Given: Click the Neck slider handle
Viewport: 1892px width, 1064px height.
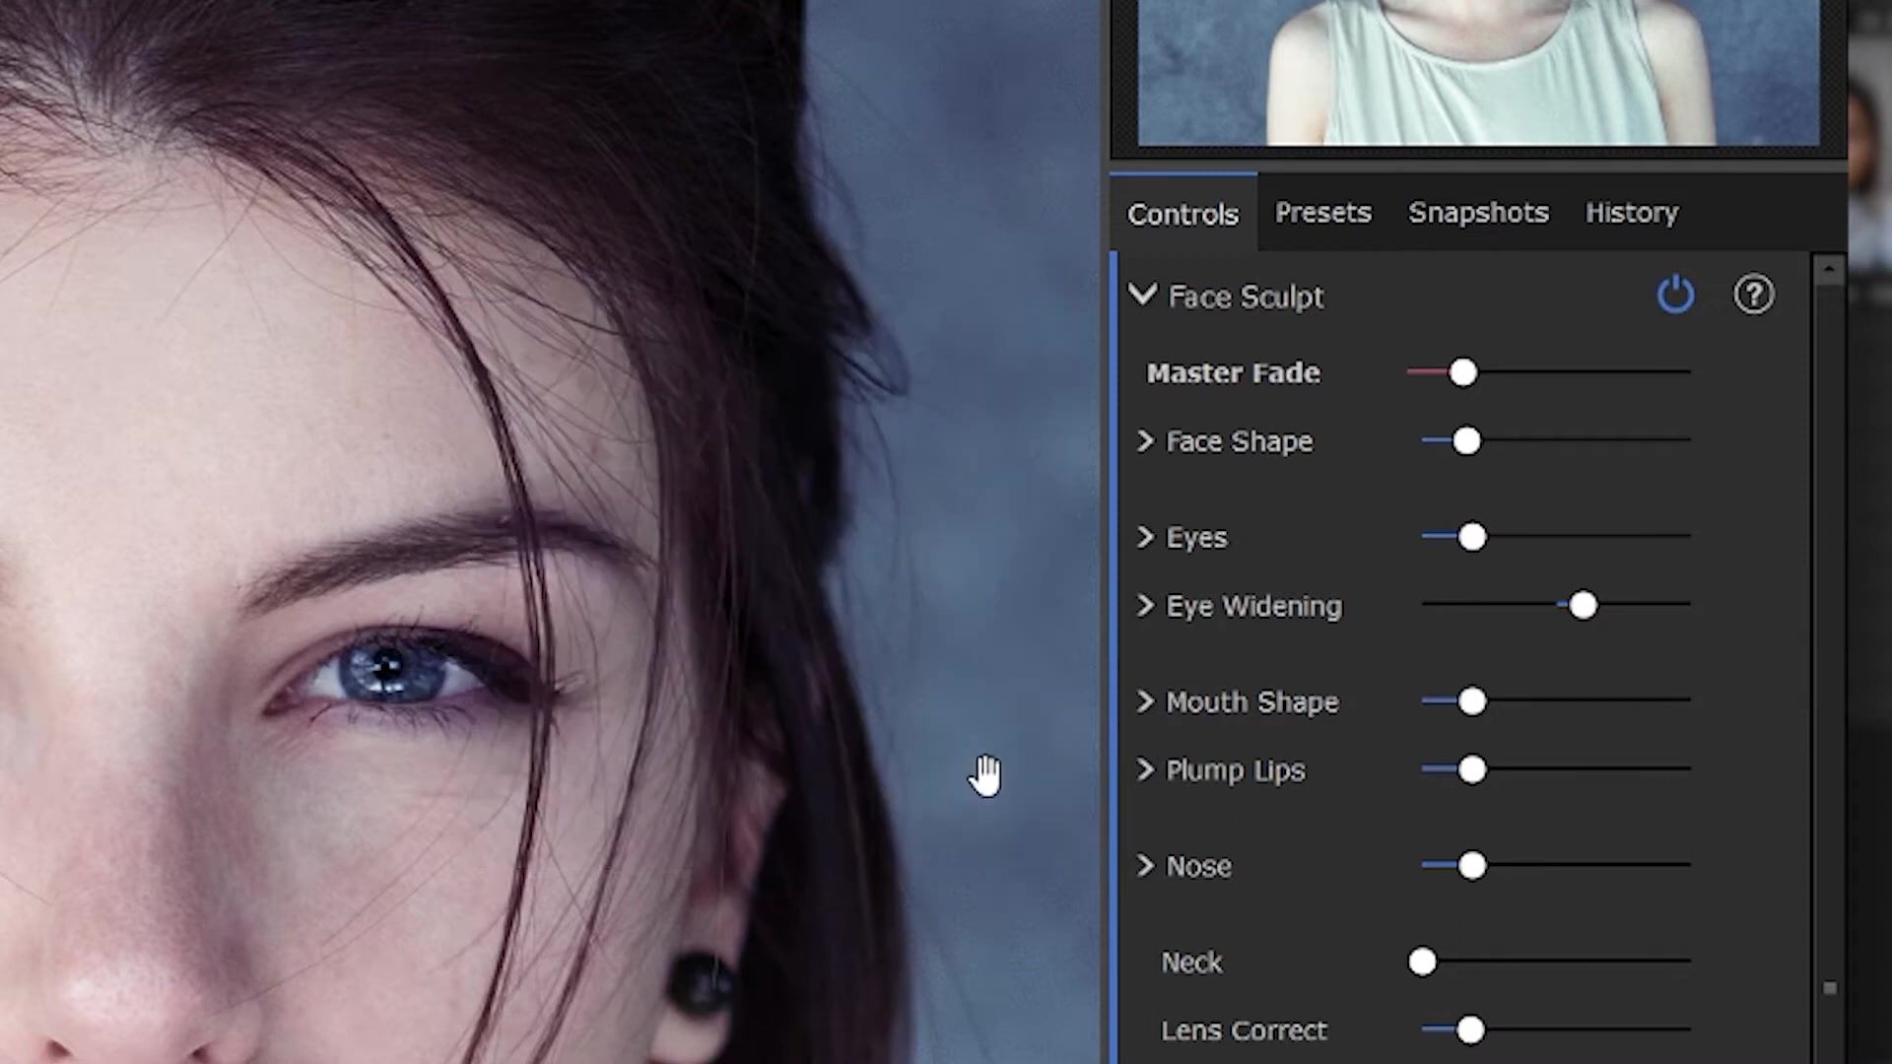Looking at the screenshot, I should click(1422, 962).
